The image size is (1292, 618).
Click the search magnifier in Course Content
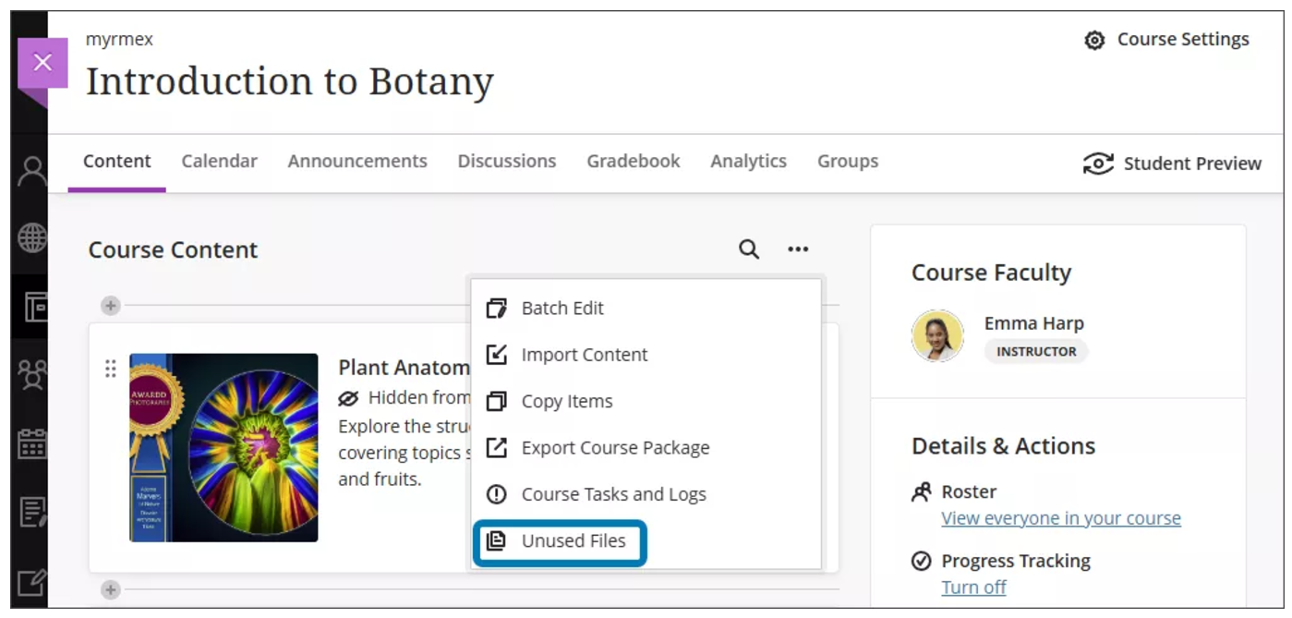click(x=748, y=249)
